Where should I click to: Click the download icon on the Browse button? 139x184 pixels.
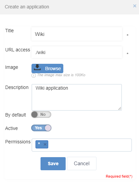coord(37,67)
